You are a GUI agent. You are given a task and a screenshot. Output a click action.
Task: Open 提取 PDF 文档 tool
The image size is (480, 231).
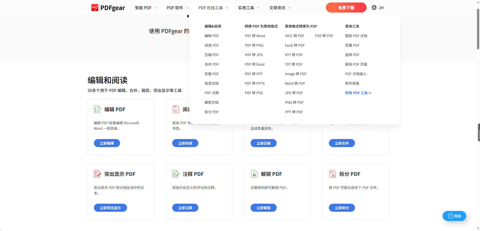coord(356,36)
